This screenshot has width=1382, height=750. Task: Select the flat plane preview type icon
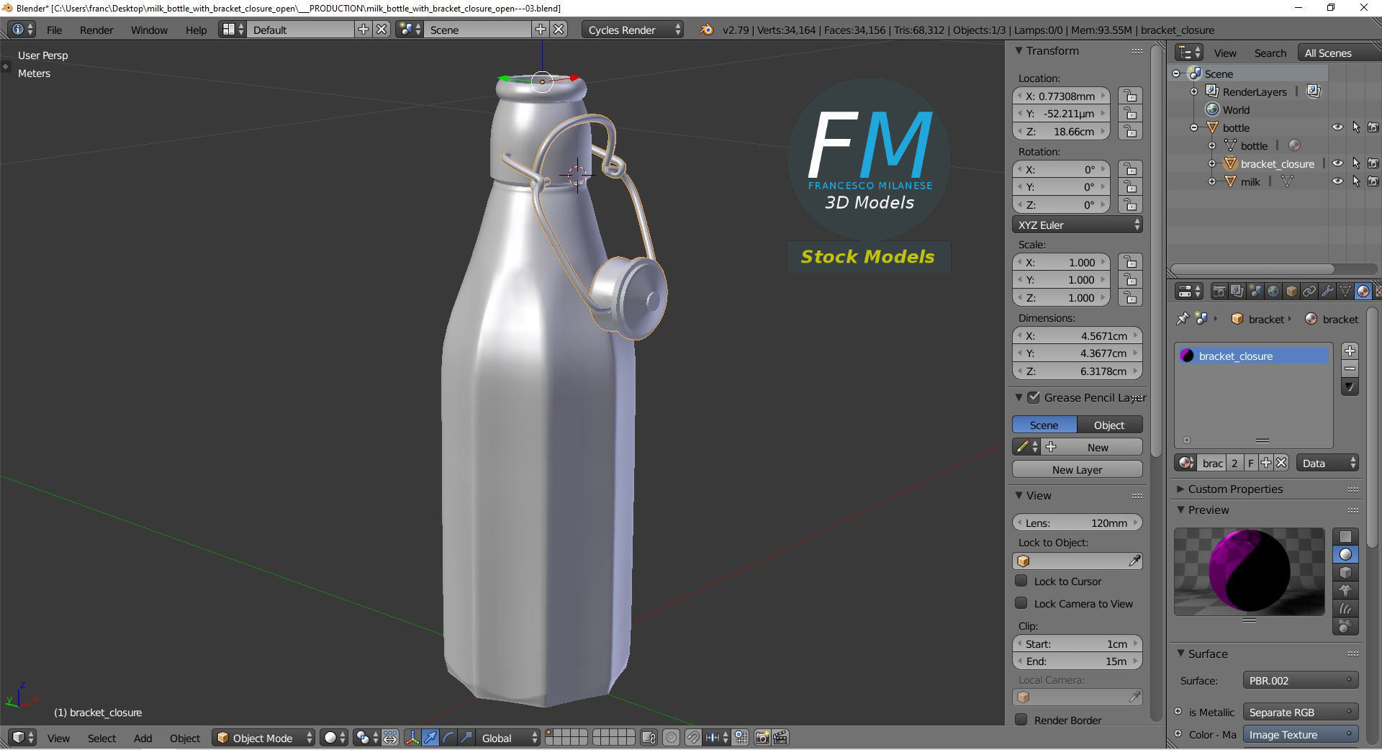coord(1345,537)
